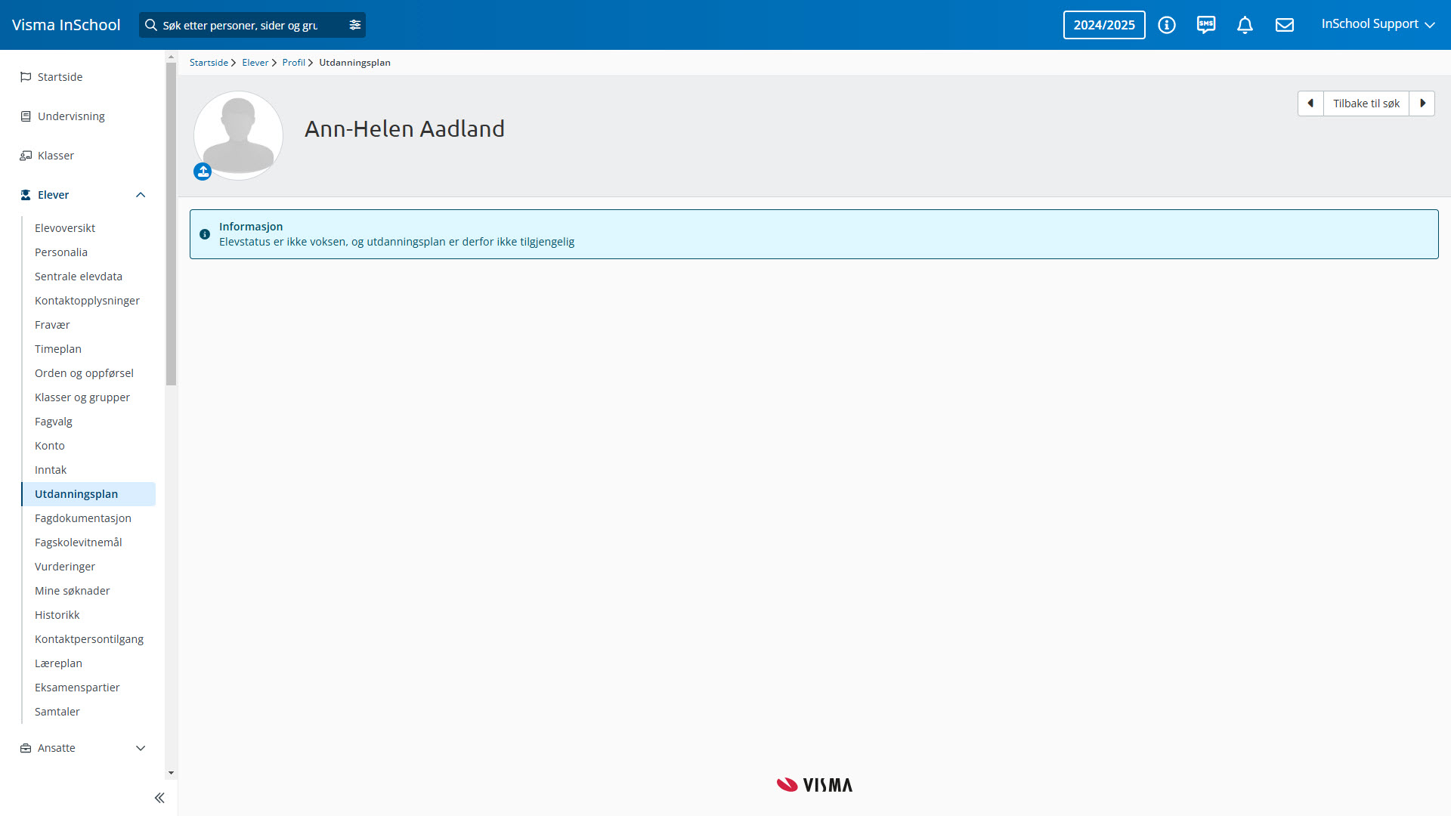
Task: Open the mail envelope icon
Action: tap(1285, 25)
